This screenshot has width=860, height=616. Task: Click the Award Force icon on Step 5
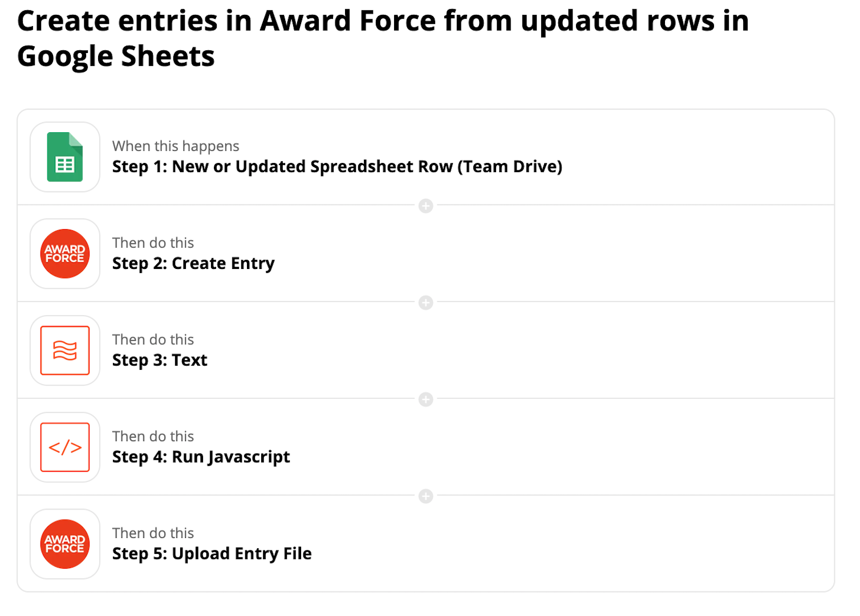[x=64, y=544]
